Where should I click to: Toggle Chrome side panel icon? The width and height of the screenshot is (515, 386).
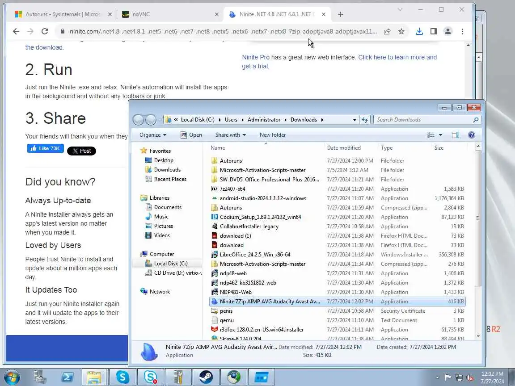click(434, 32)
